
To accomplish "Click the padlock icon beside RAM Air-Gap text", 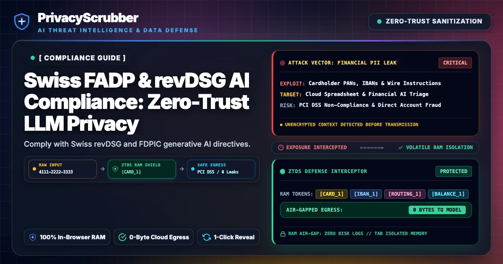I will coord(283,234).
